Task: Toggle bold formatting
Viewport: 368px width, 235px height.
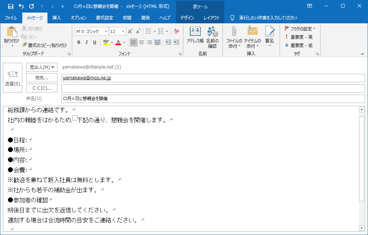Action: click(x=79, y=42)
